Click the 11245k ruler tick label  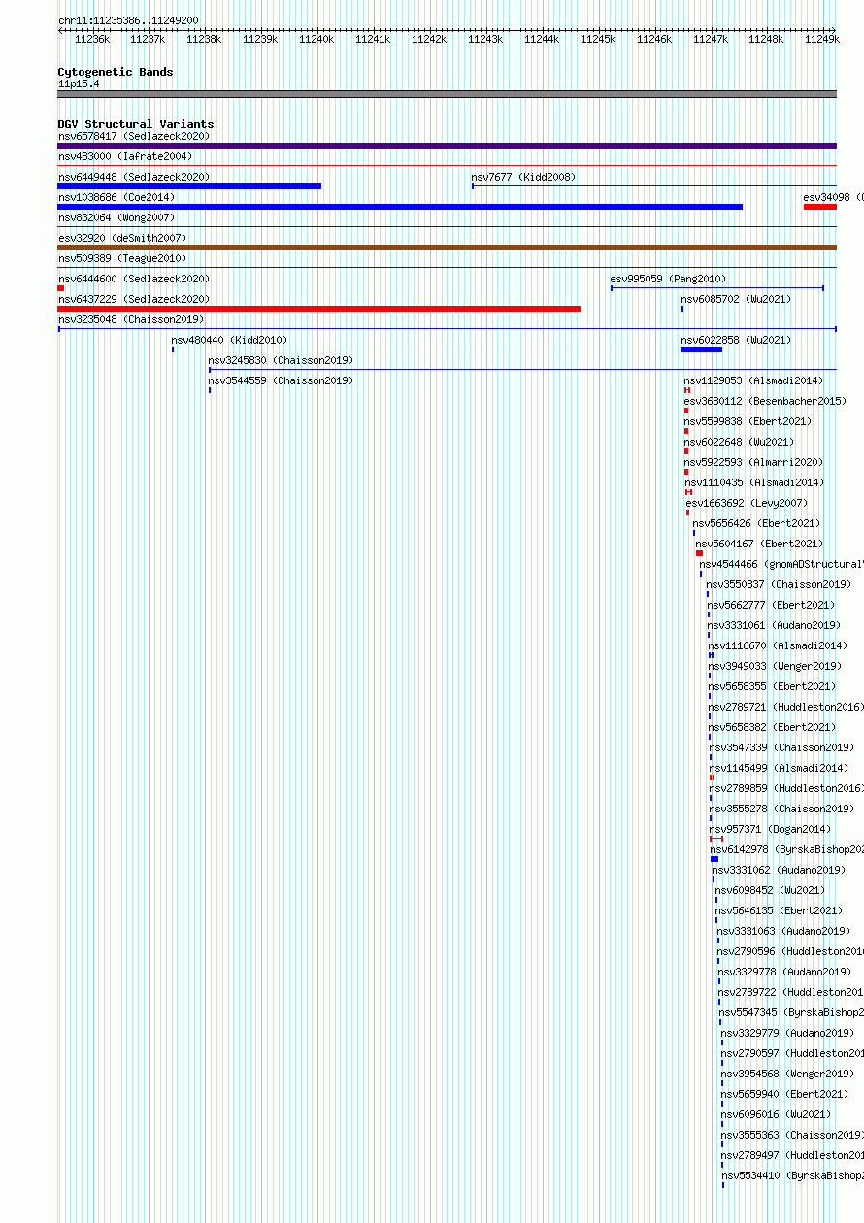click(598, 39)
